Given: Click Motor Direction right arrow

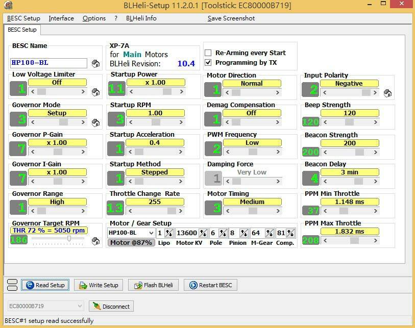Looking at the screenshot, I should (x=277, y=92).
